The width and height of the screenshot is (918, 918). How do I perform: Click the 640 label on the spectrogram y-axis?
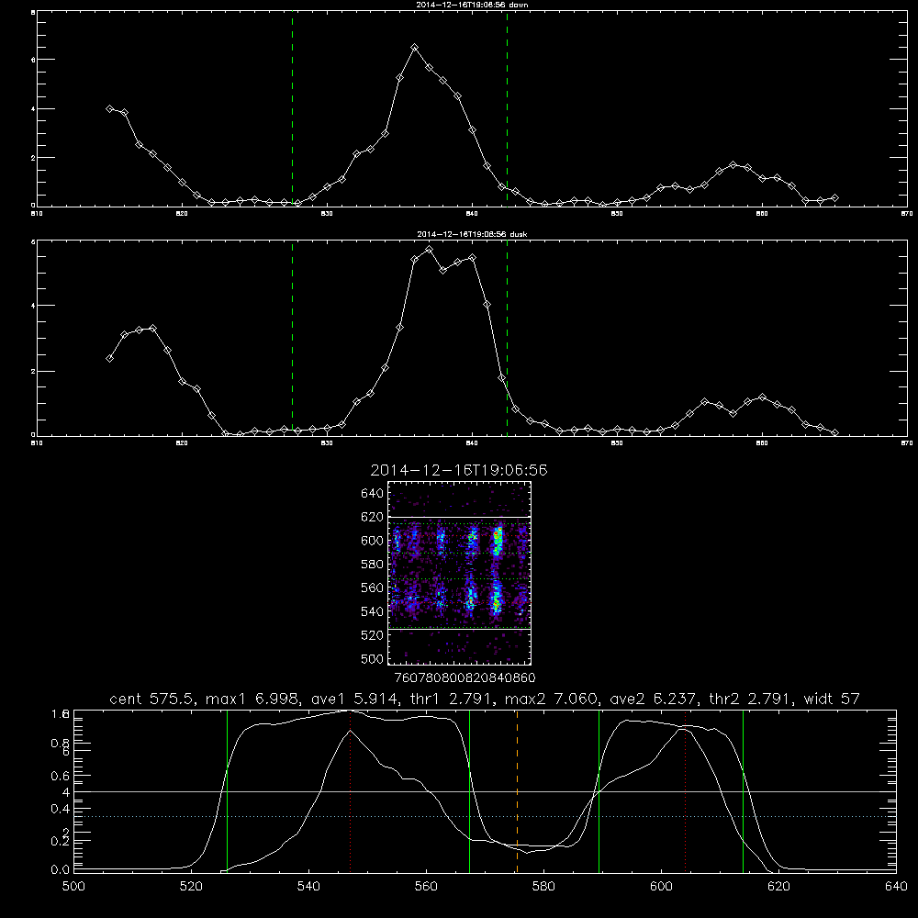pyautogui.click(x=372, y=494)
